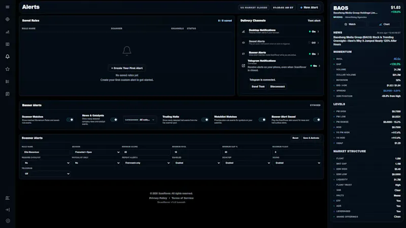The height and width of the screenshot is (228, 406).
Task: Toggle the Watchlist Matches switch
Action: pyautogui.click(x=262, y=120)
